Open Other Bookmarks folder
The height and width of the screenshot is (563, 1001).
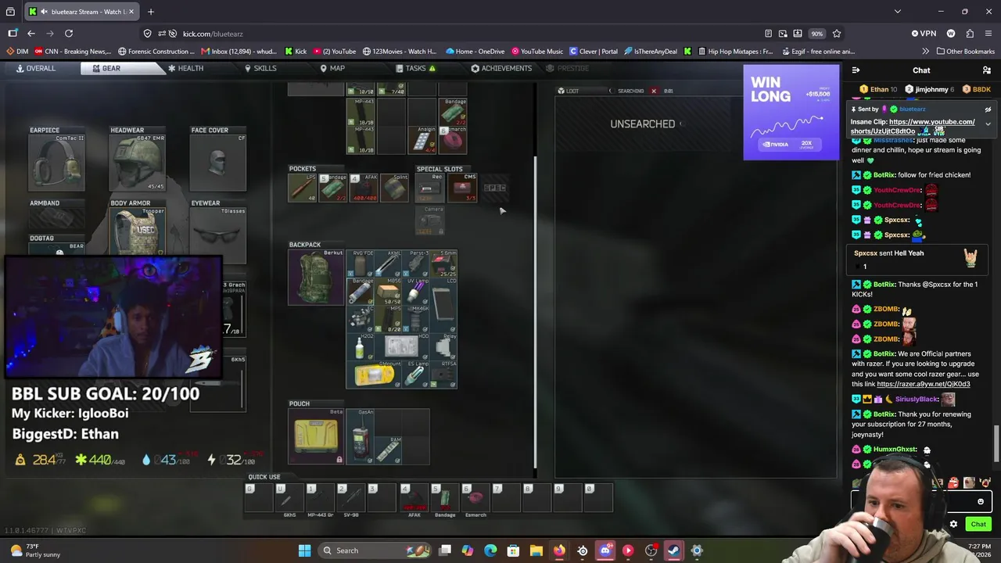pos(964,52)
